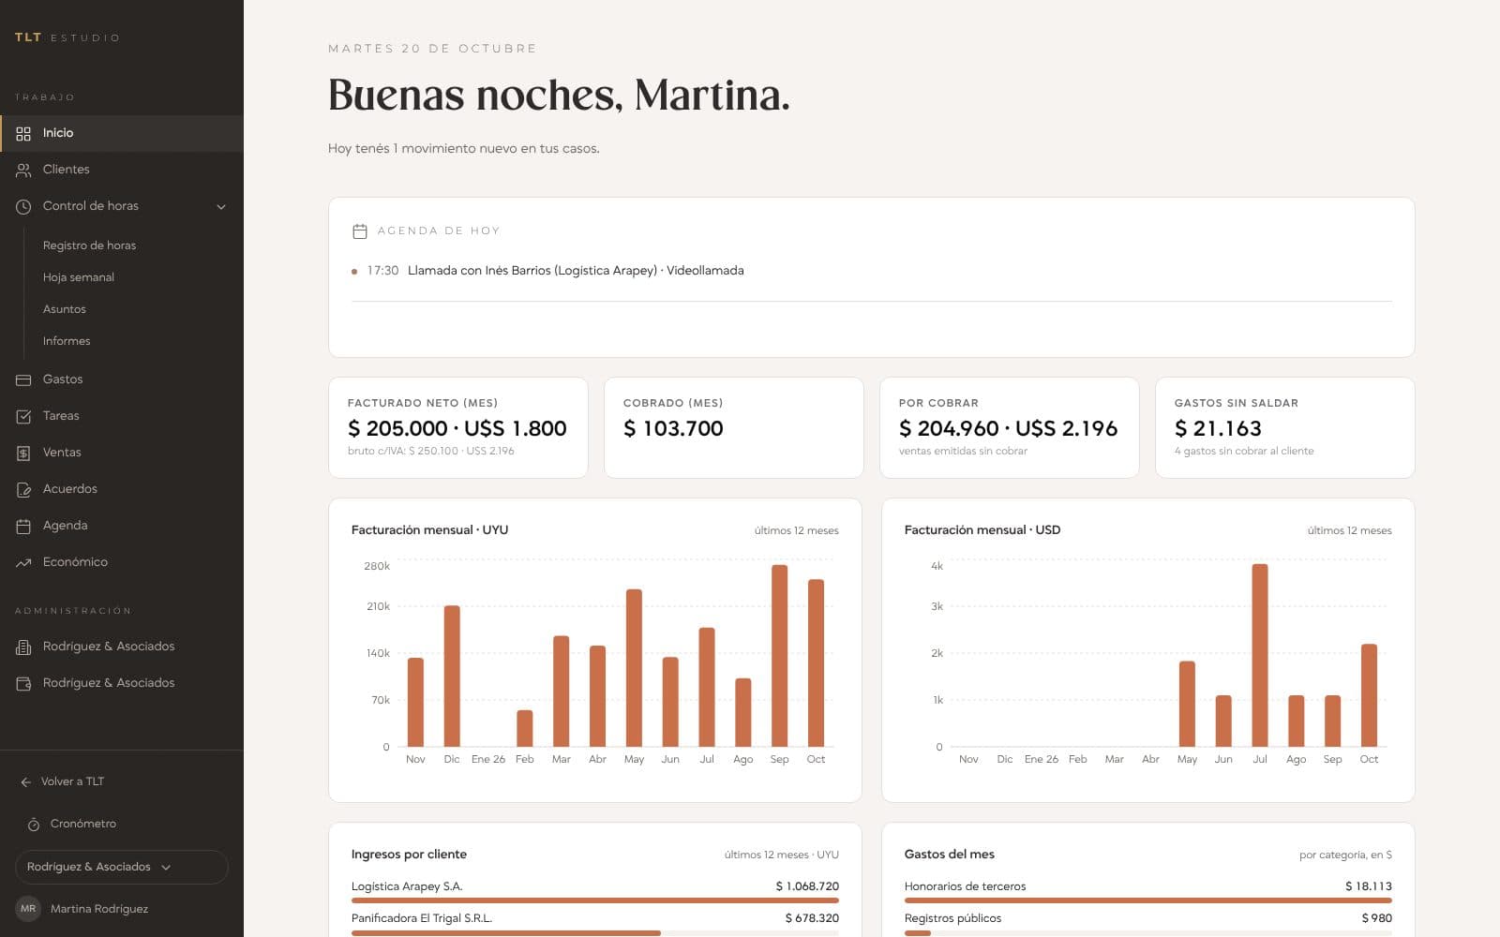Image resolution: width=1500 pixels, height=937 pixels.
Task: Click the Ventas receipt icon
Action: 23,453
